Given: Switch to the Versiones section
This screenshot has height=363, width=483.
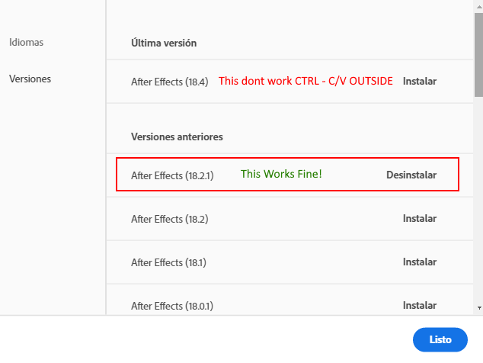Looking at the screenshot, I should [x=30, y=79].
